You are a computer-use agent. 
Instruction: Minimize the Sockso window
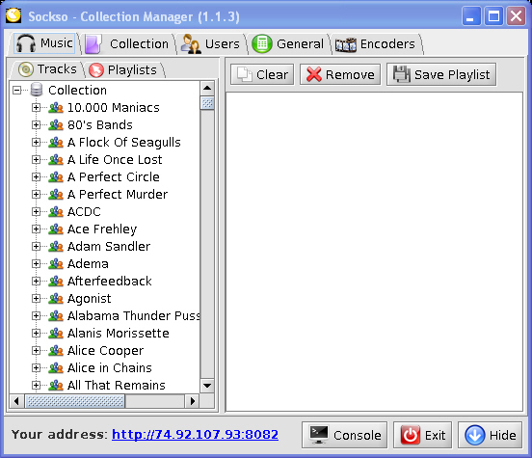[471, 15]
